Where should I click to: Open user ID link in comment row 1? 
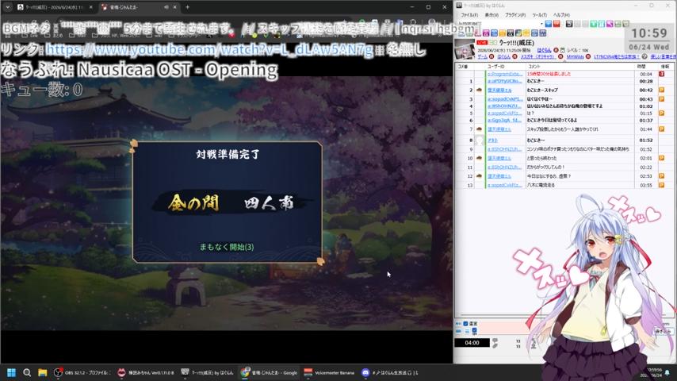[505, 81]
